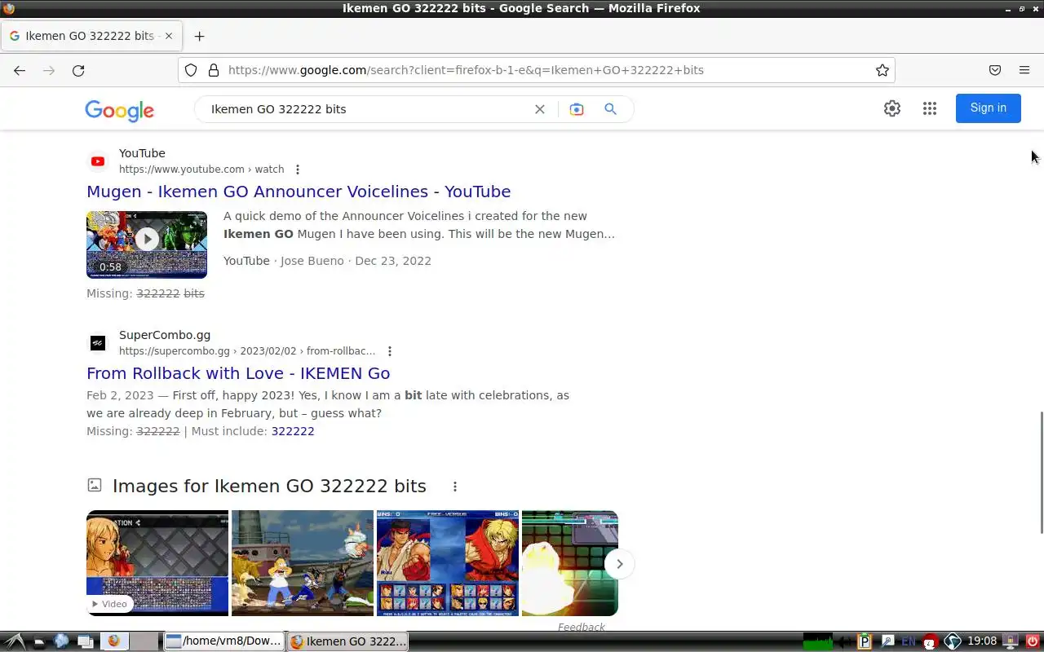Open the Firefox launcher in taskbar
The width and height of the screenshot is (1044, 652).
pyautogui.click(x=113, y=641)
